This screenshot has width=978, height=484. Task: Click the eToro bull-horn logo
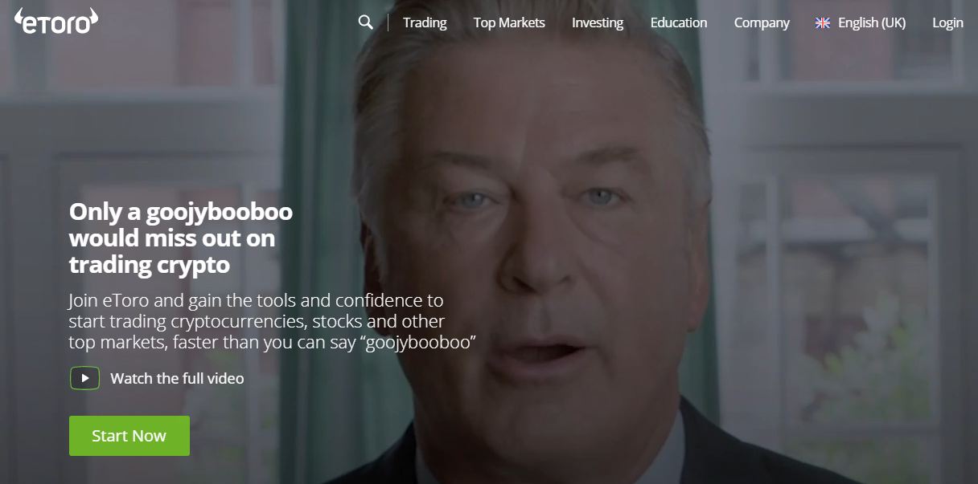[x=56, y=22]
